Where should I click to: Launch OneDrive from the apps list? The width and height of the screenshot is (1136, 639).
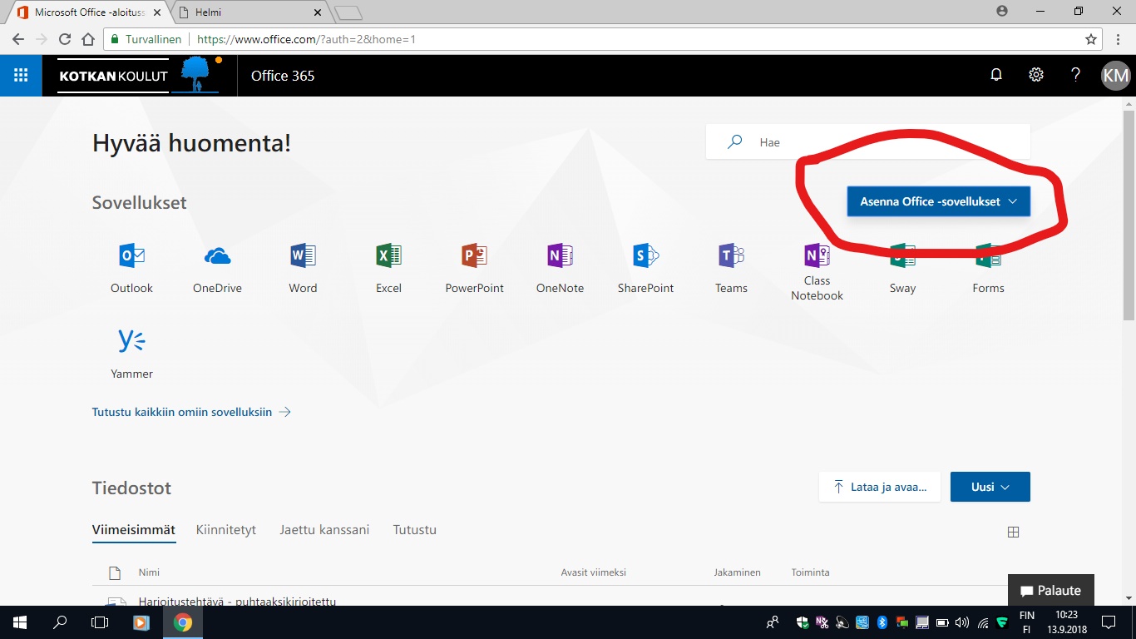pyautogui.click(x=217, y=257)
